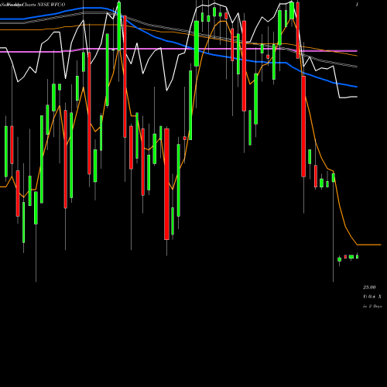Click the 'in 2 Days' label
This screenshot has height=387, width=387.
point(372,307)
